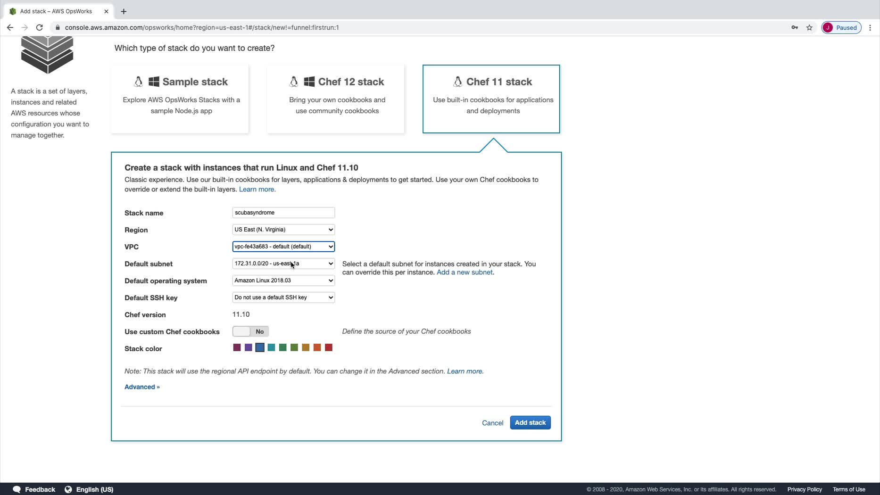Image resolution: width=880 pixels, height=495 pixels.
Task: Open the Chrome three-dot menu
Action: point(870,27)
